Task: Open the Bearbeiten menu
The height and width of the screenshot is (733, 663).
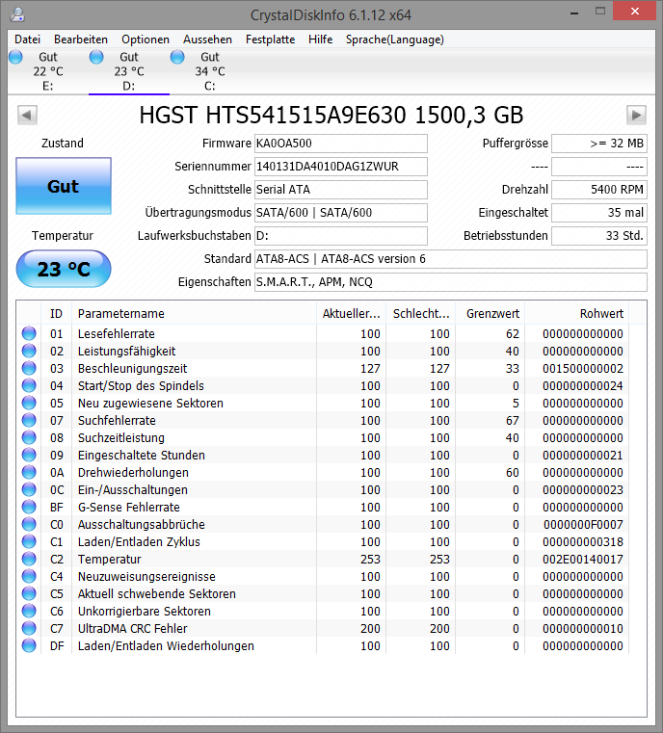Action: coord(81,39)
